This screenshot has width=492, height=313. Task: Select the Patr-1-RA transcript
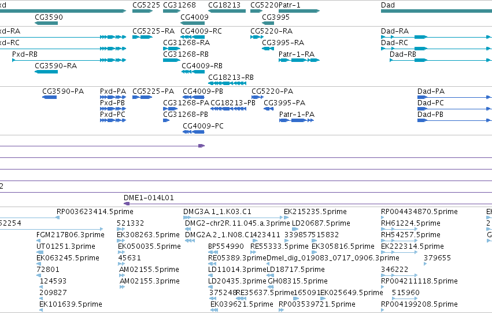coord(299,60)
